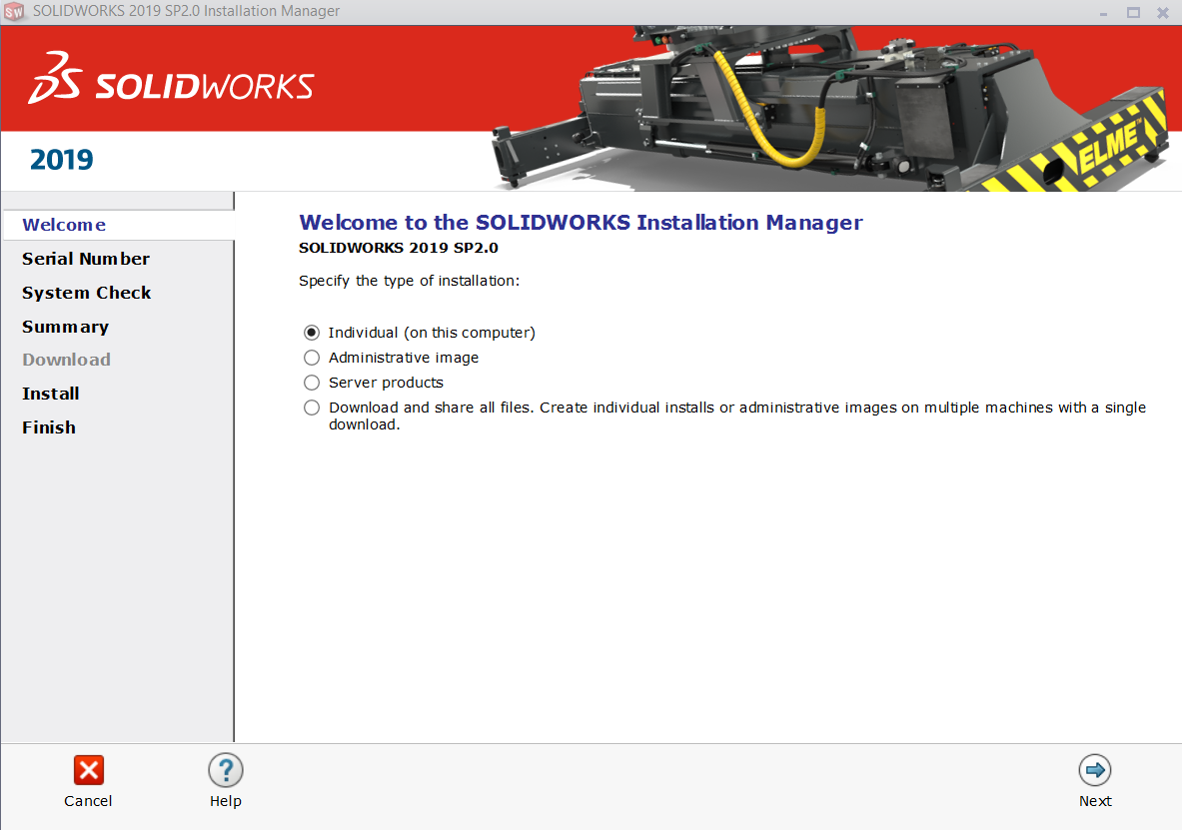This screenshot has width=1182, height=830.
Task: Click the SW application icon in title bar
Action: coord(14,12)
